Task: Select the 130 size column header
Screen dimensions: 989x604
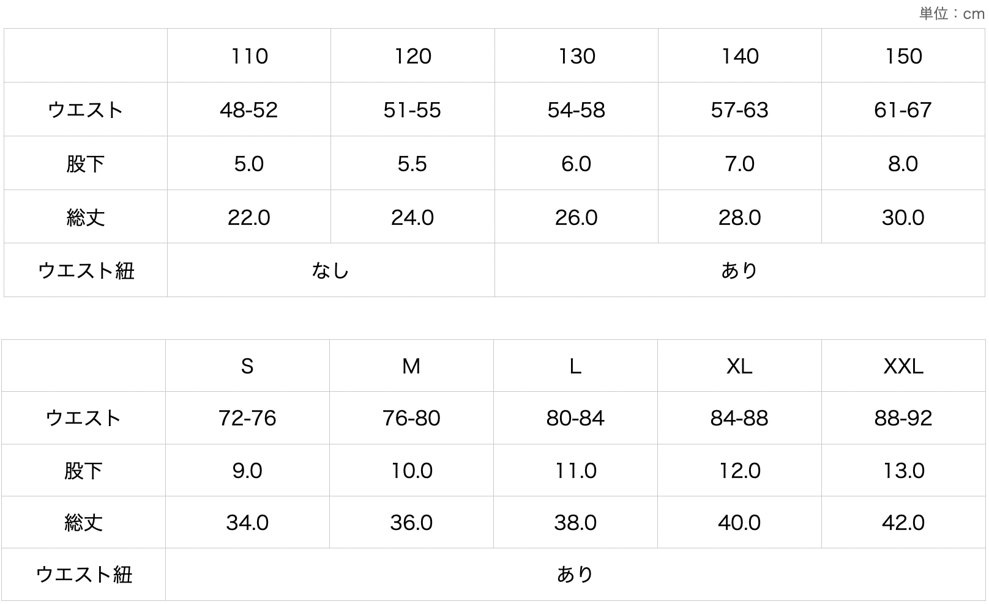Action: [576, 56]
